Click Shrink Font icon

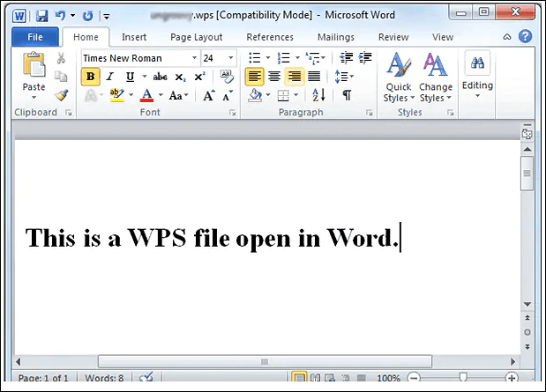(x=227, y=95)
